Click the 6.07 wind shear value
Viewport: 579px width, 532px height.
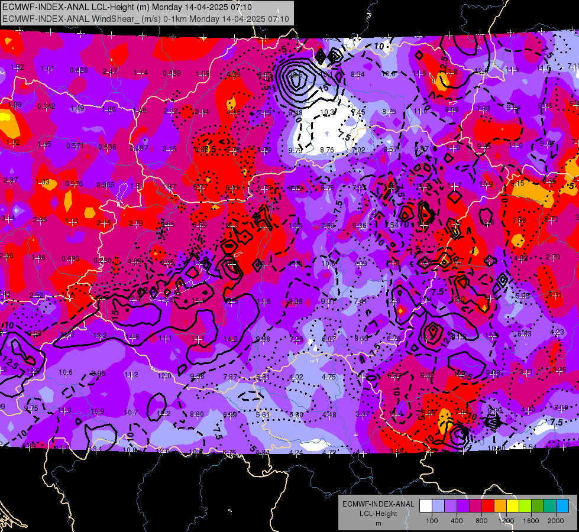coord(329,339)
